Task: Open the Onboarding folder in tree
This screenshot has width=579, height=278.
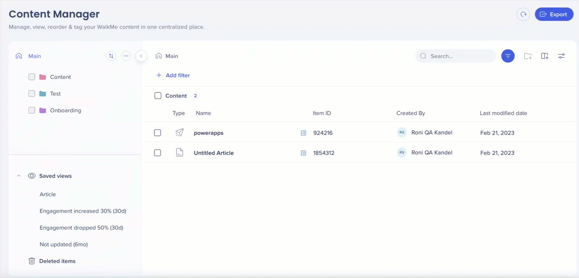Action: coord(66,110)
